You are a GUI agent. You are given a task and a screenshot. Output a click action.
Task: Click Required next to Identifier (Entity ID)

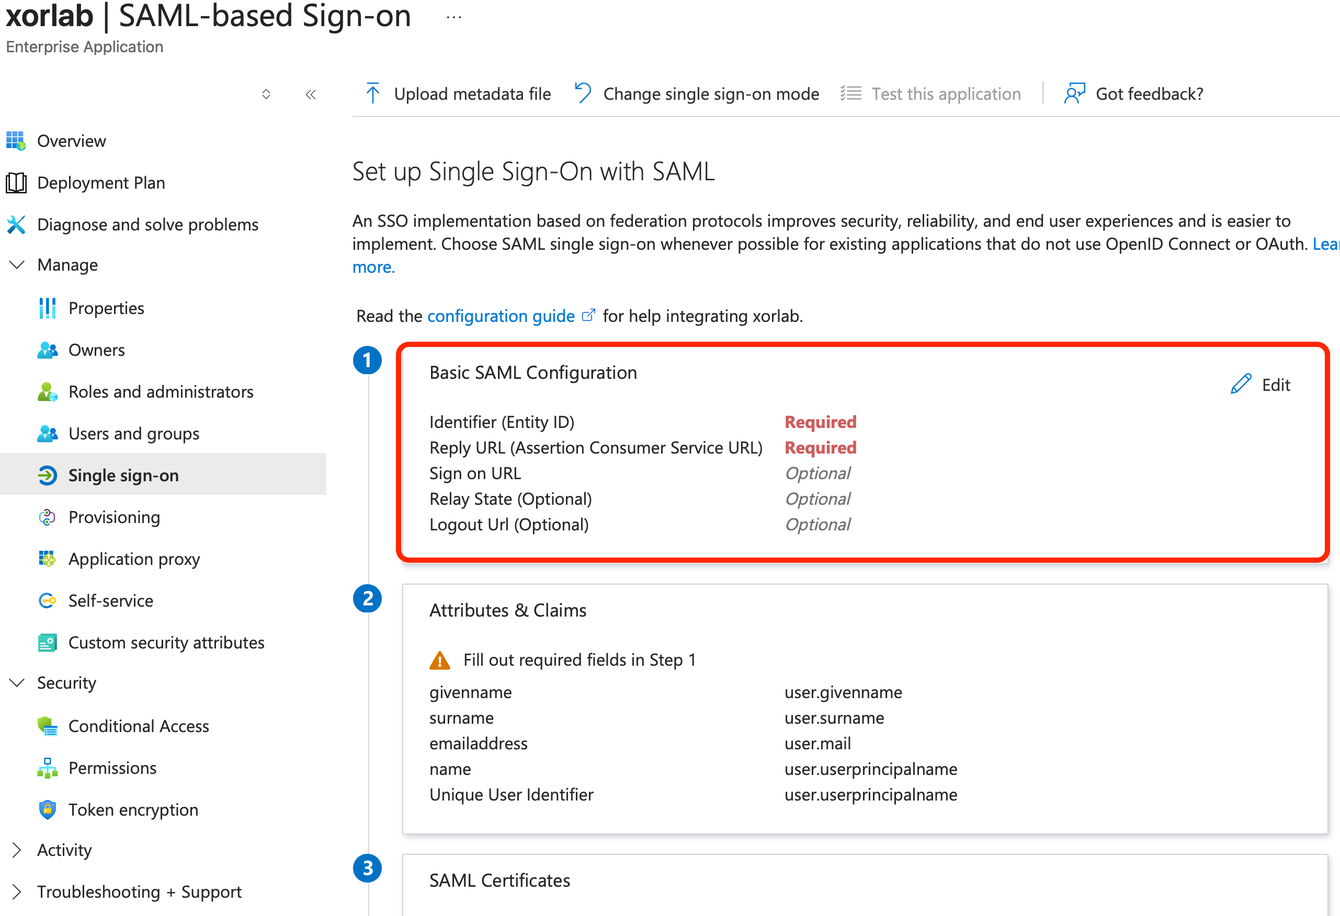point(820,422)
